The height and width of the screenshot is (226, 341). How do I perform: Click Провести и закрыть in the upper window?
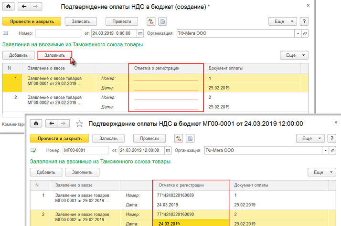(32, 21)
